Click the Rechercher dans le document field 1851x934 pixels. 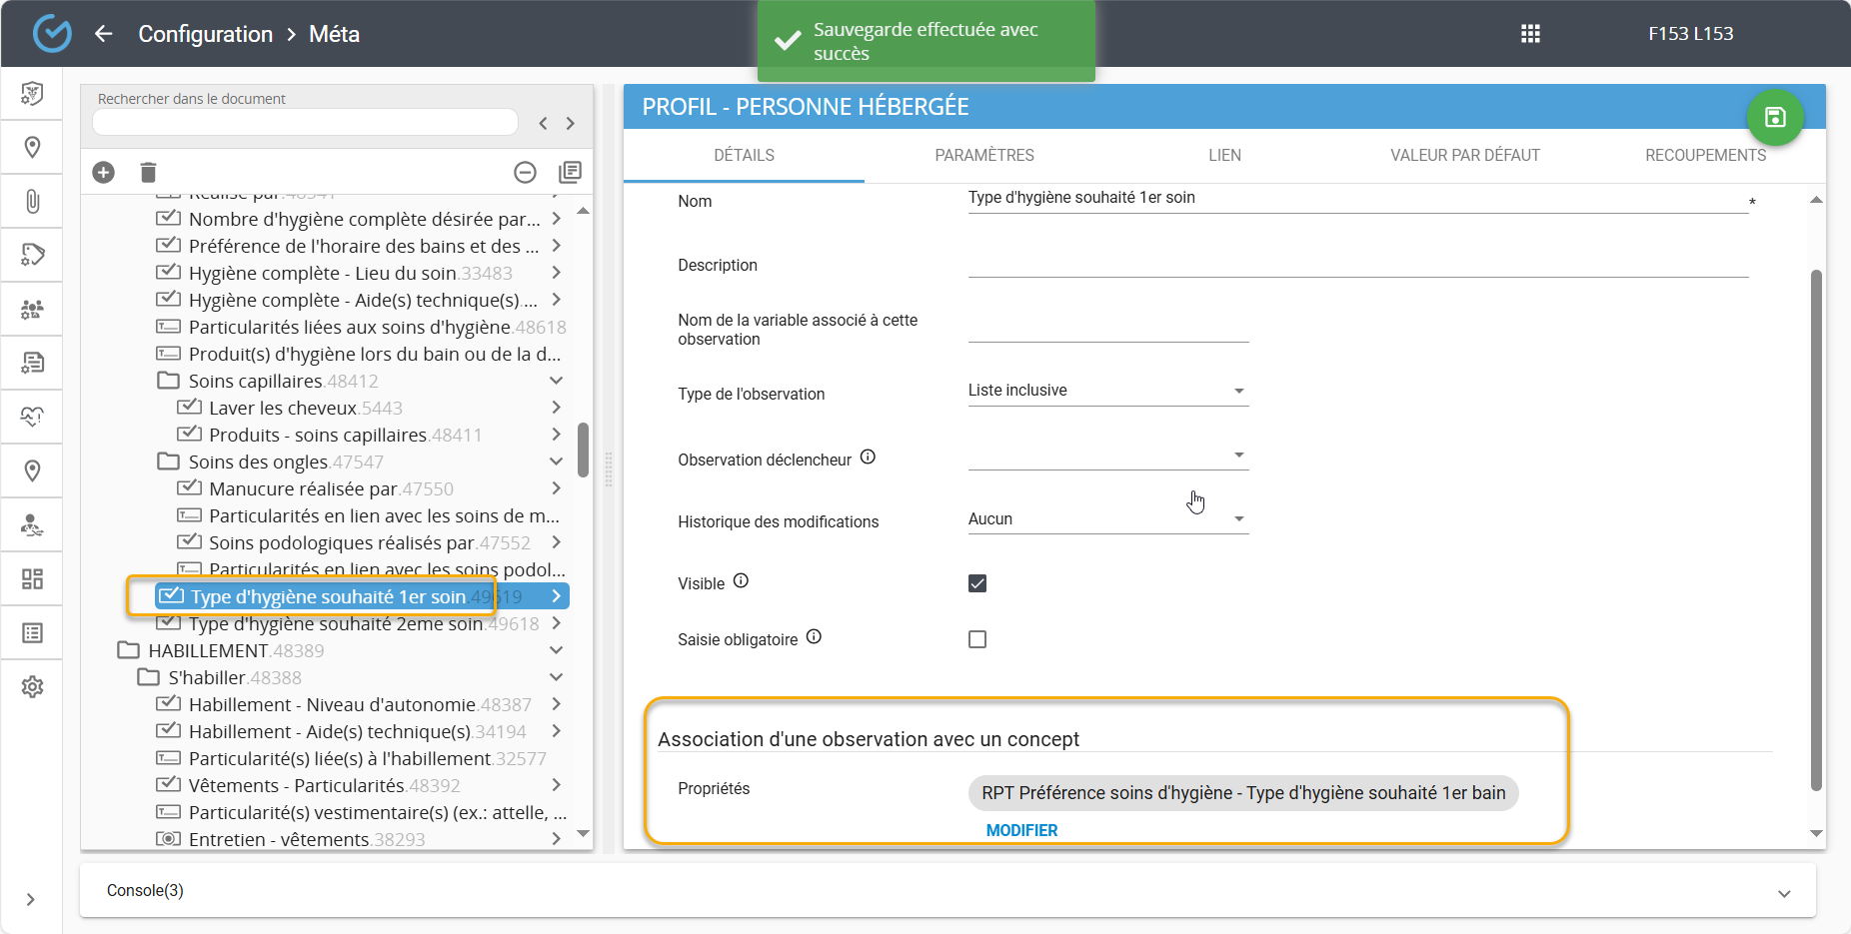[x=305, y=122]
